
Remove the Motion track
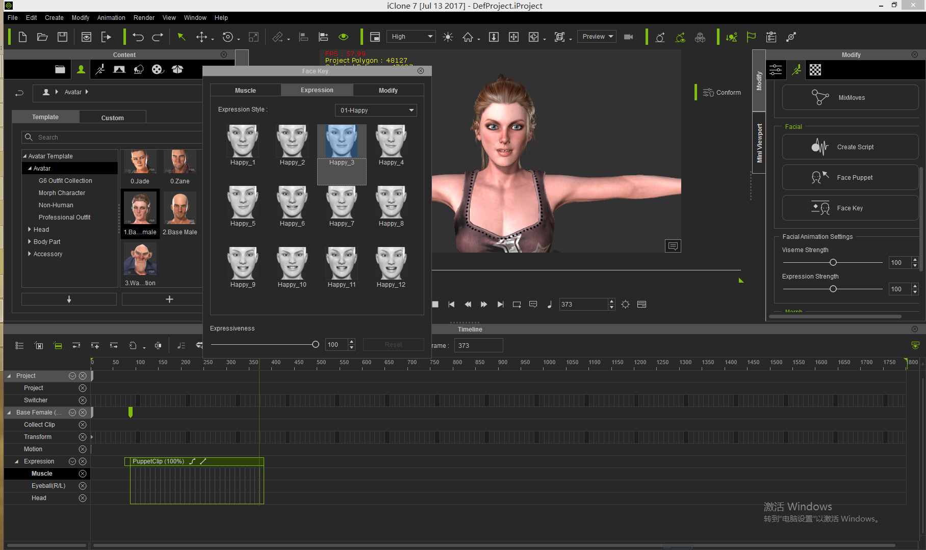tap(83, 449)
